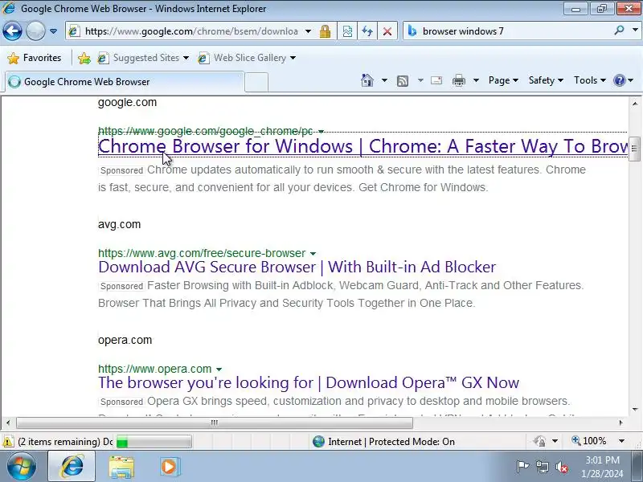Screen dimensions: 643x482
Task: Open Web Slice Gallery favorites item
Action: point(247,58)
